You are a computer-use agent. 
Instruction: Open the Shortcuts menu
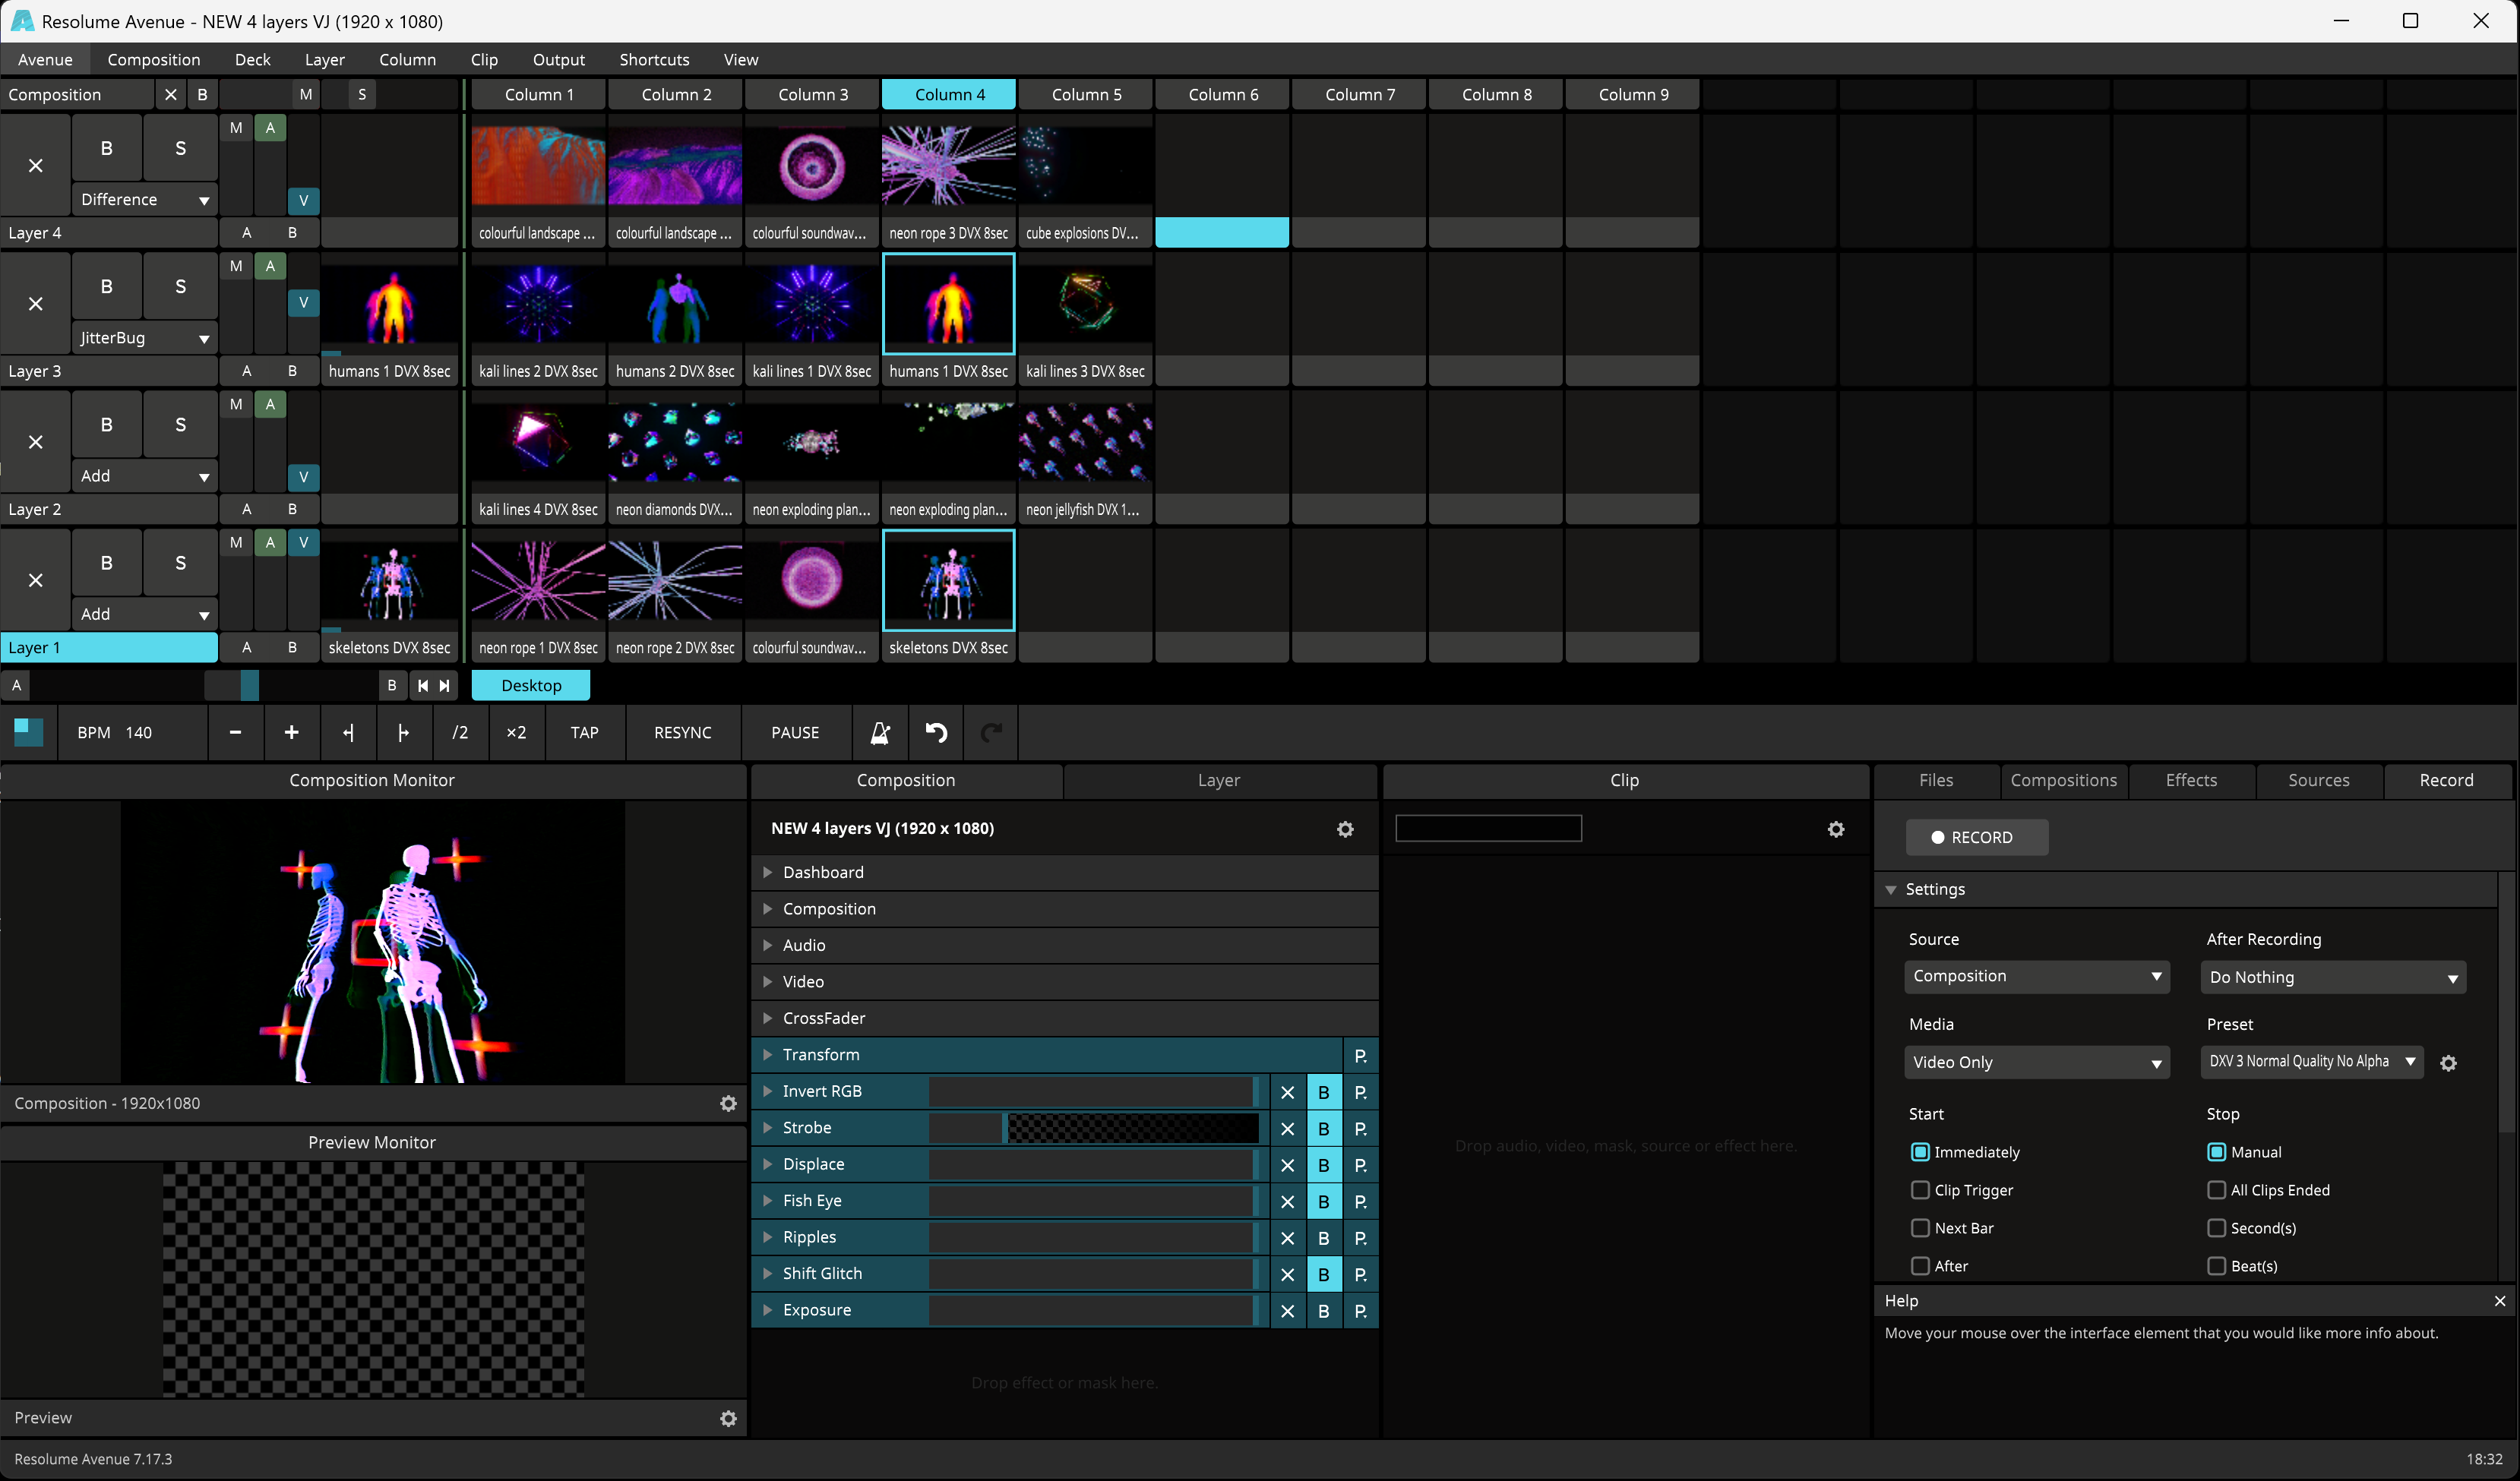654,60
